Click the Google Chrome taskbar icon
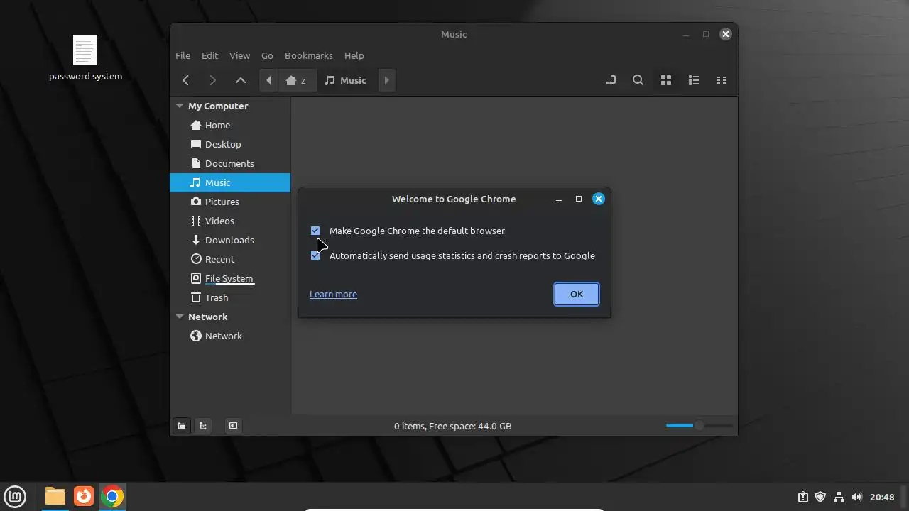Viewport: 909px width, 511px height. (111, 496)
